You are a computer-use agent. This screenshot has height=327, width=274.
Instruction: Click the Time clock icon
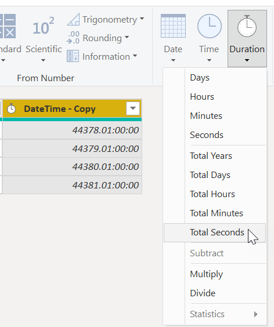pyautogui.click(x=209, y=26)
